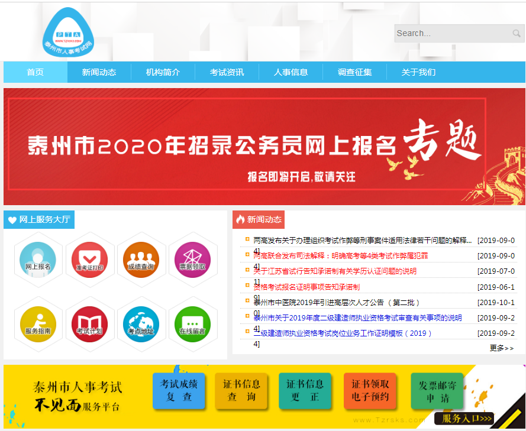Screen dimensions: 526x431
Task: Open the 机构简介 navigation menu item
Action: [163, 72]
